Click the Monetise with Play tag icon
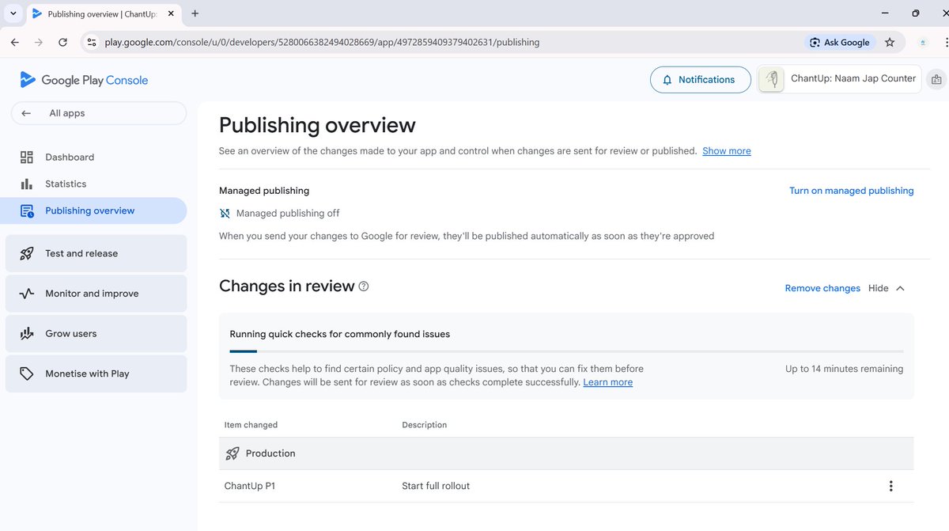This screenshot has width=949, height=531. click(27, 374)
